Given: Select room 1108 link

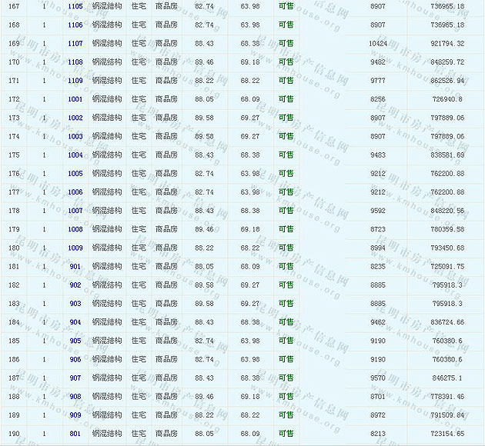Looking at the screenshot, I should click(x=75, y=62).
